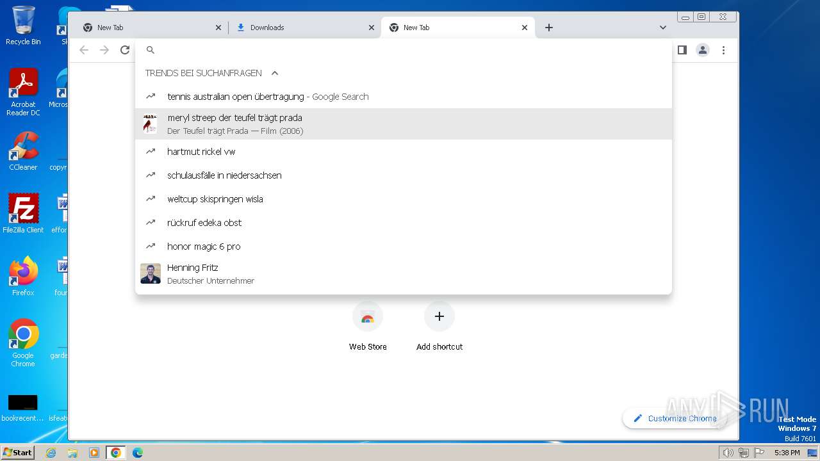Open Google Chrome desktop icon
The width and height of the screenshot is (820, 461).
[x=23, y=343]
